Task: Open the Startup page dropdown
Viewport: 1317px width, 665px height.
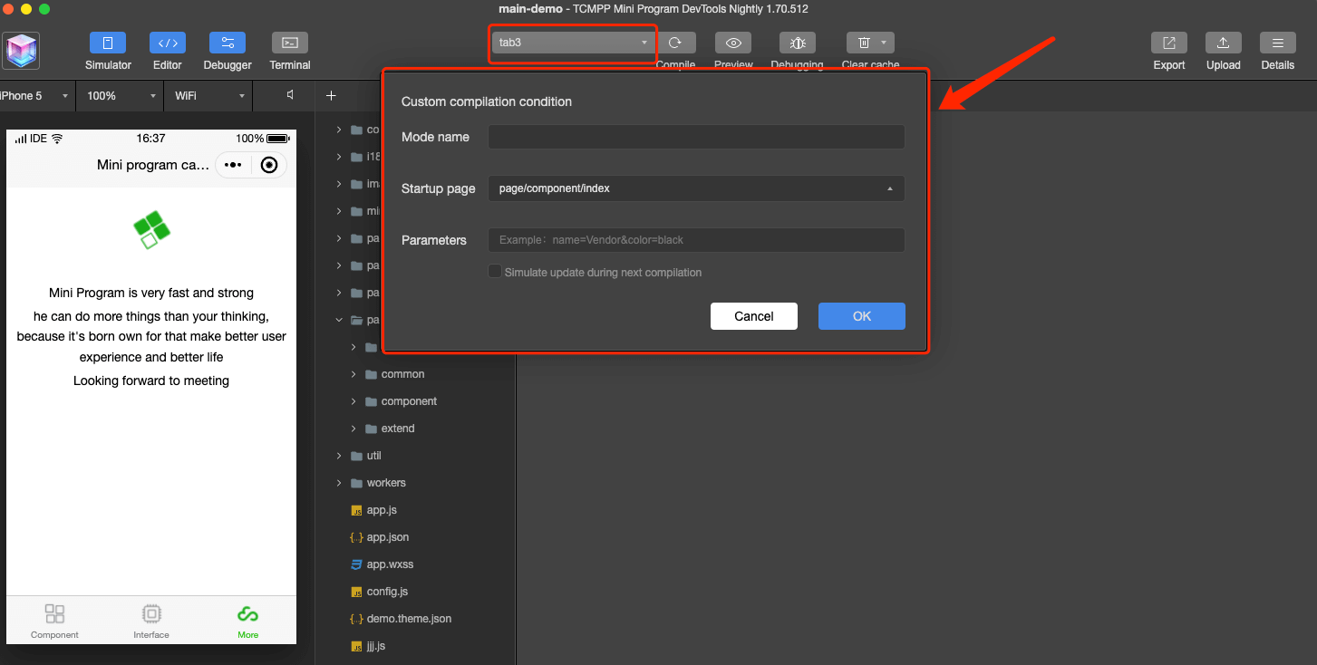Action: (x=695, y=188)
